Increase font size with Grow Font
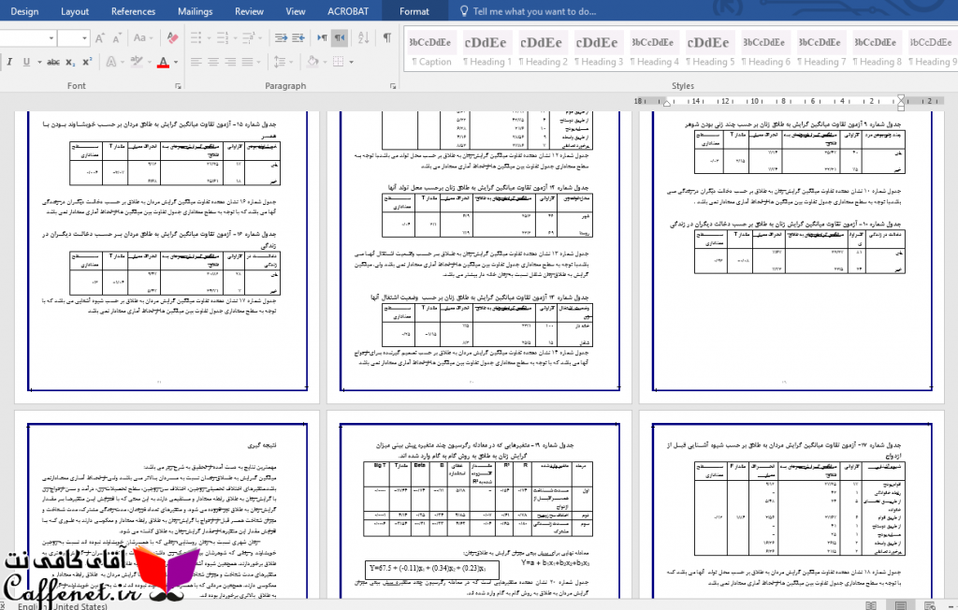The image size is (958, 610). (x=100, y=38)
